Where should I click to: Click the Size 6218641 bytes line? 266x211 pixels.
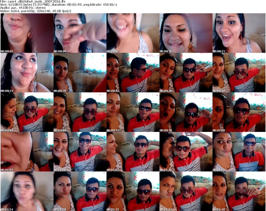pyautogui.click(x=58, y=5)
